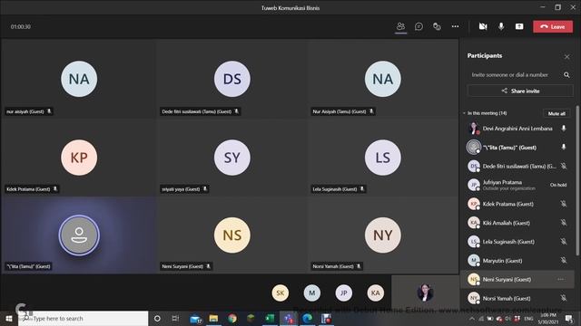
Task: Open the Debut recorder icon on taskbar
Action: point(326,318)
